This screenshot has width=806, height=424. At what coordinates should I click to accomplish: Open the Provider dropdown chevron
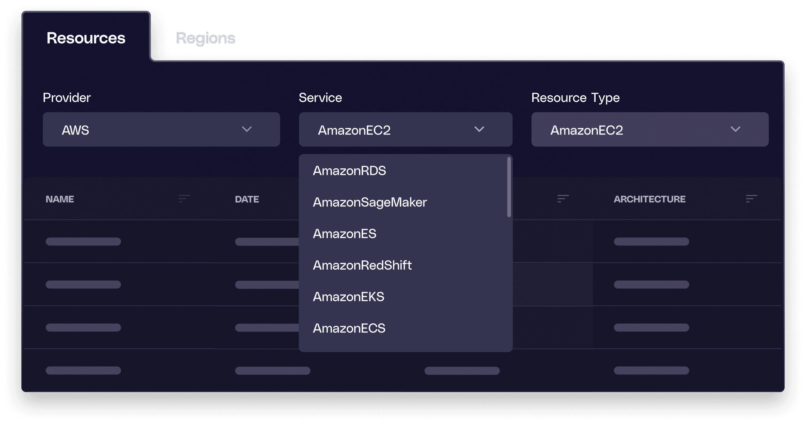[247, 129]
